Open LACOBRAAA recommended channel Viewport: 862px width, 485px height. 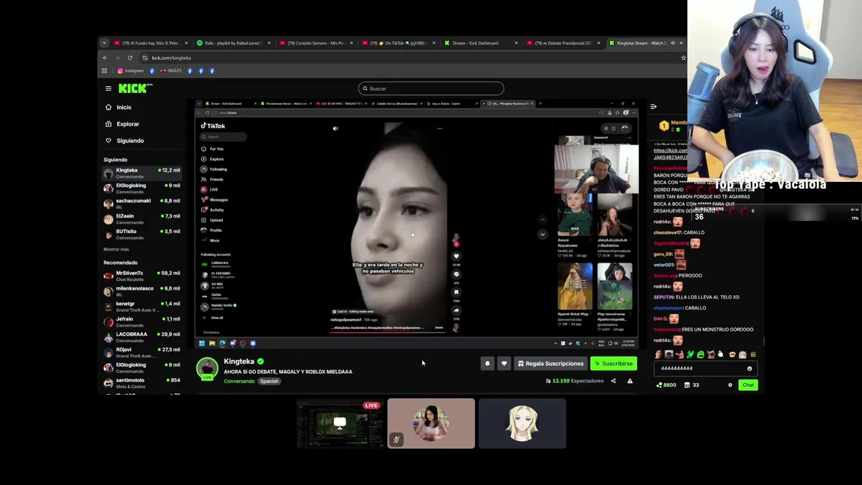pyautogui.click(x=142, y=337)
